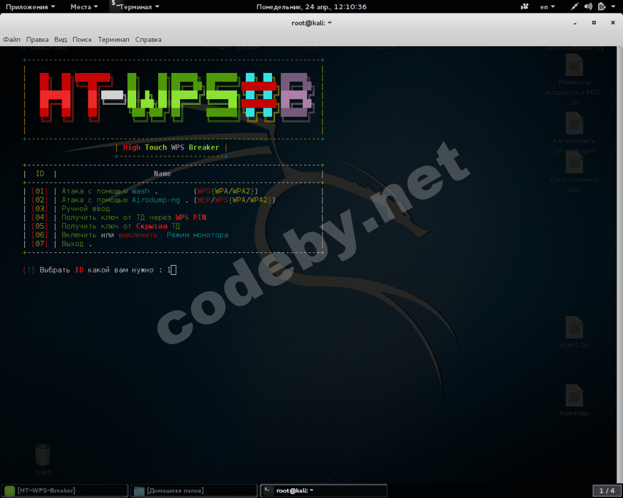Image resolution: width=623 pixels, height=498 pixels.
Task: Open the Справка menu
Action: click(148, 40)
